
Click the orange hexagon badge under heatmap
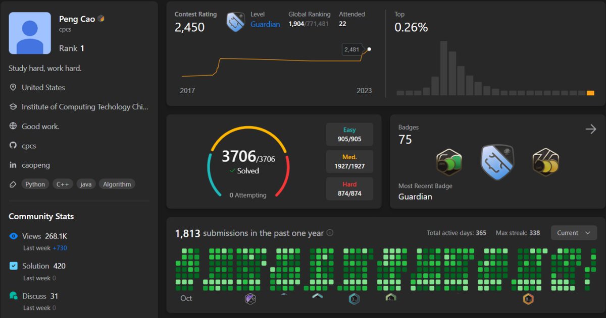click(x=528, y=299)
